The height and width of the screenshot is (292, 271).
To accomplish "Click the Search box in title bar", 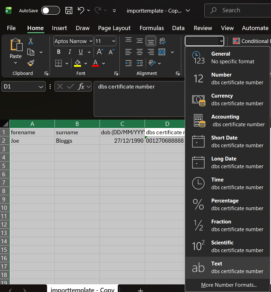I will (x=241, y=10).
